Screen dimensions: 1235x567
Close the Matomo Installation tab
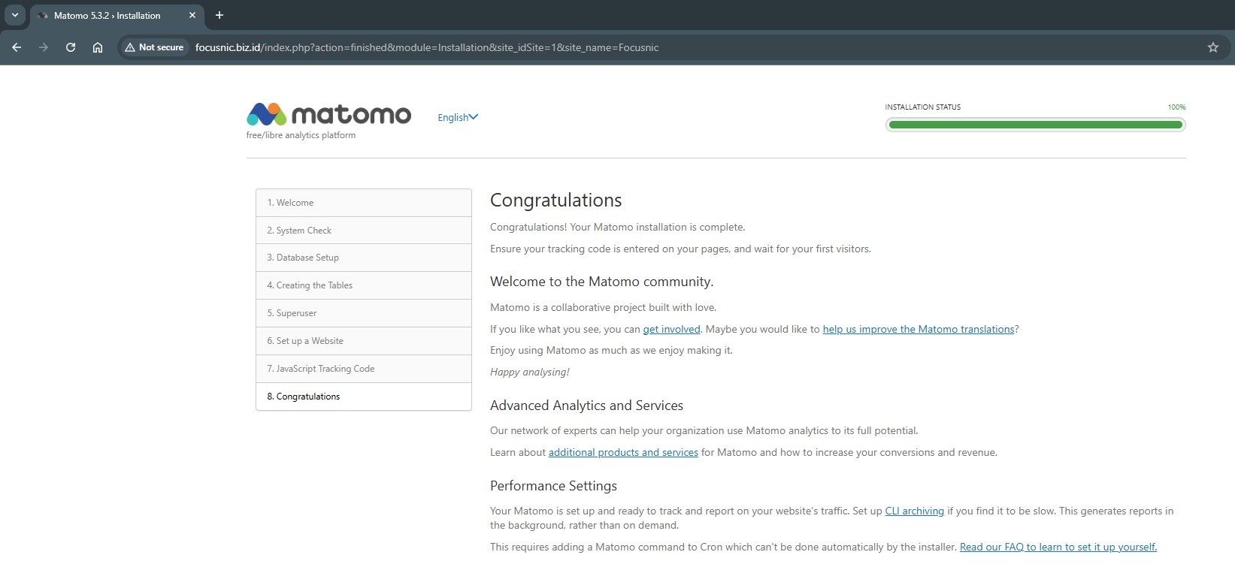click(192, 15)
